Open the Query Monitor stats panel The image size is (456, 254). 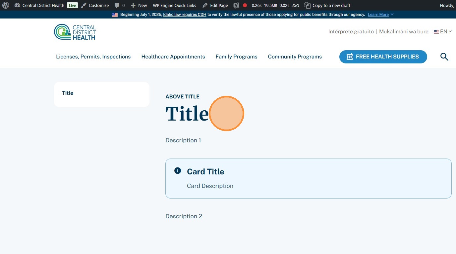[275, 5]
